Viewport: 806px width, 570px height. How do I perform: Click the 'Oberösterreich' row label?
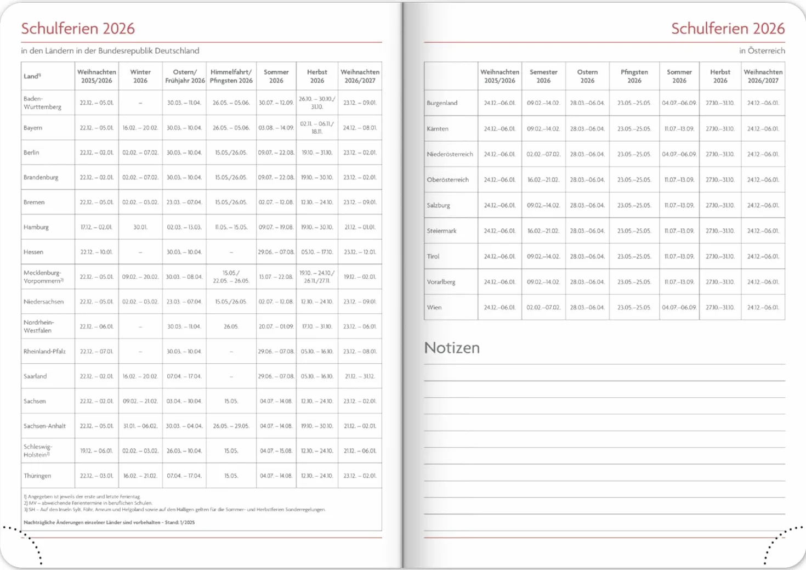tap(447, 180)
